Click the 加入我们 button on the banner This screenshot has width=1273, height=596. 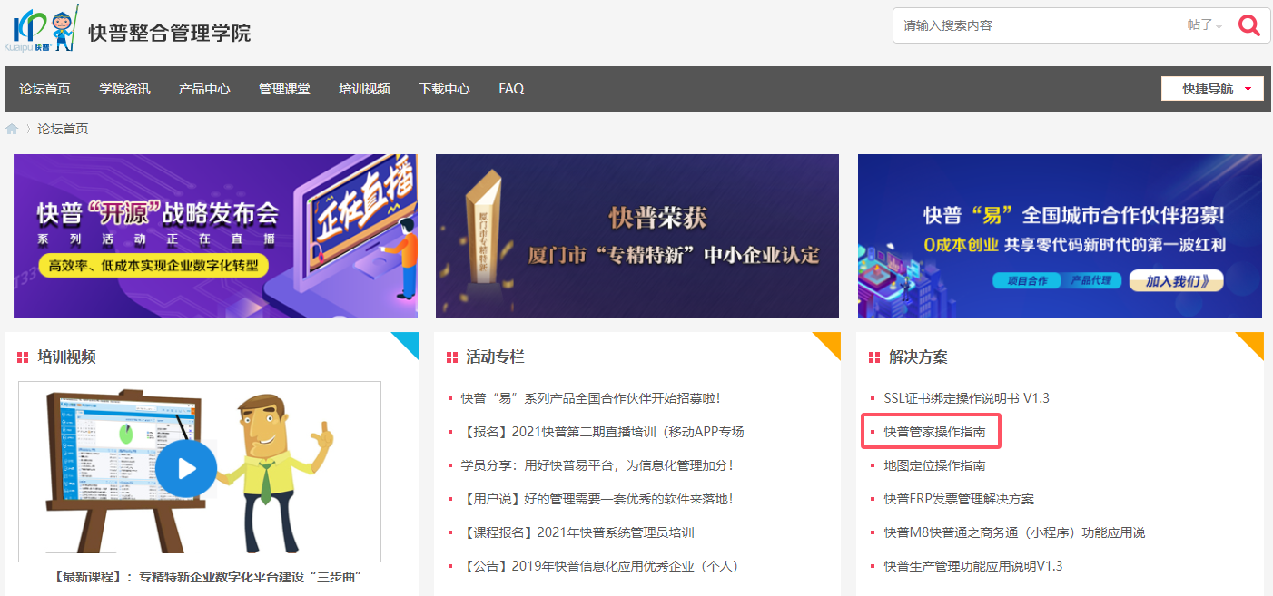pyautogui.click(x=1176, y=281)
